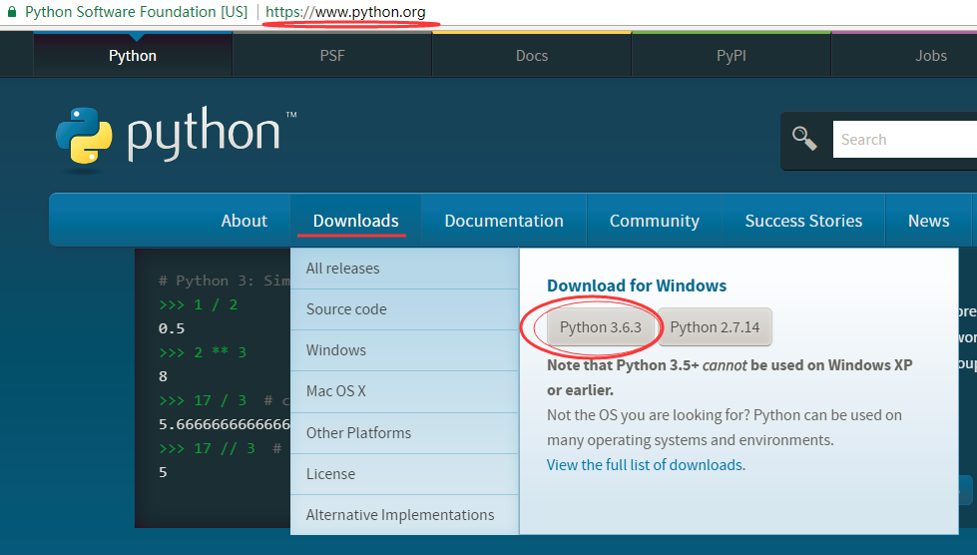Click Python Software Foundation [US] certificate label

[136, 12]
